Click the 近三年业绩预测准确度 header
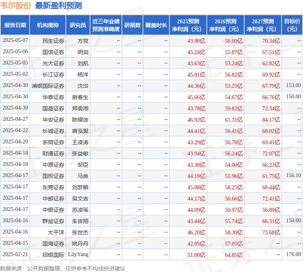Viewport: 303px width, 272px height. [106, 25]
